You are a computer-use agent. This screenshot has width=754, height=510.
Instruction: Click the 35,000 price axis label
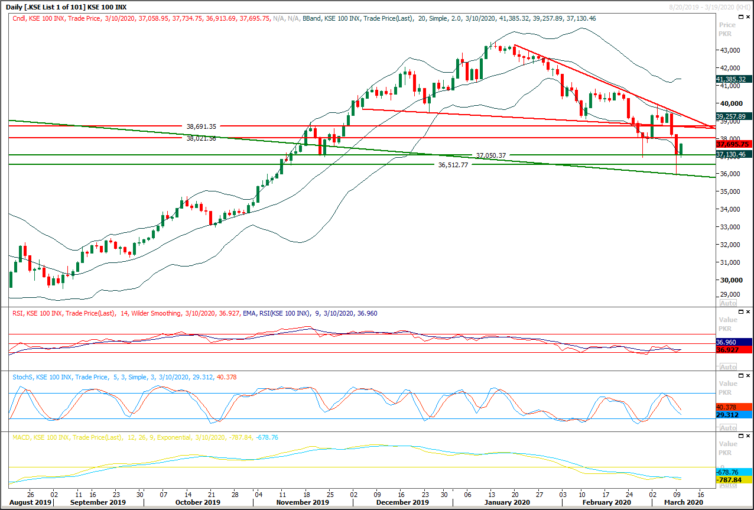click(x=730, y=191)
